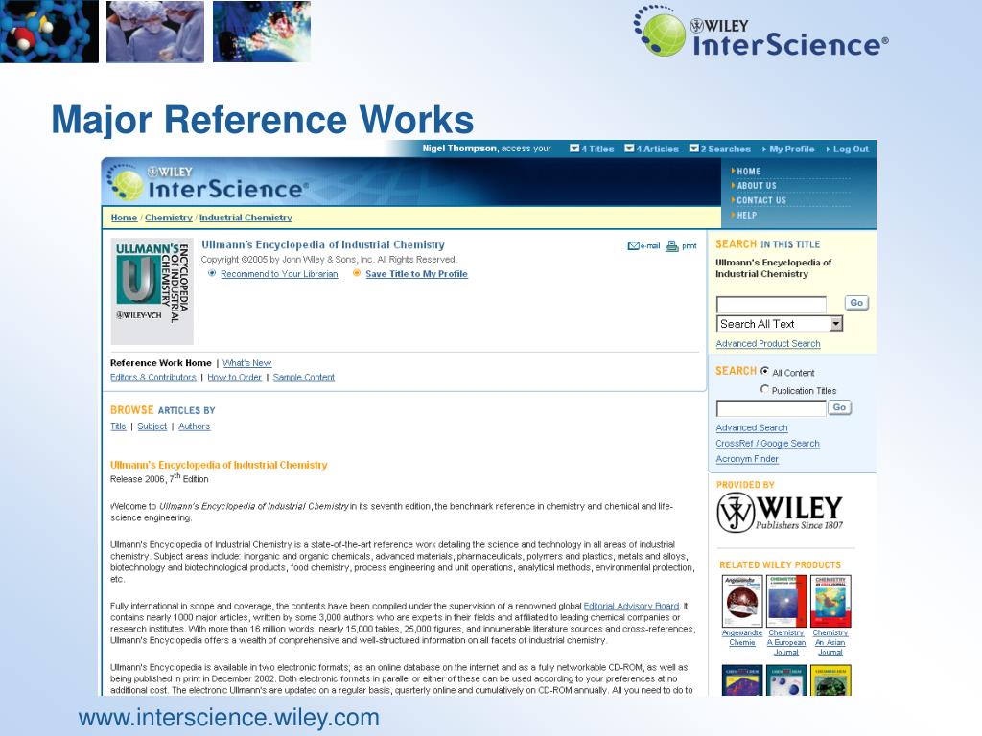Click www.interscience.wiley.com text
The image size is (982, 736).
tap(228, 718)
